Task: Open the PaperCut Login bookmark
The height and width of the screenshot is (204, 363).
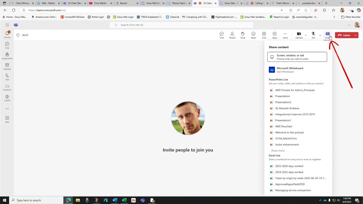Action: point(279,17)
